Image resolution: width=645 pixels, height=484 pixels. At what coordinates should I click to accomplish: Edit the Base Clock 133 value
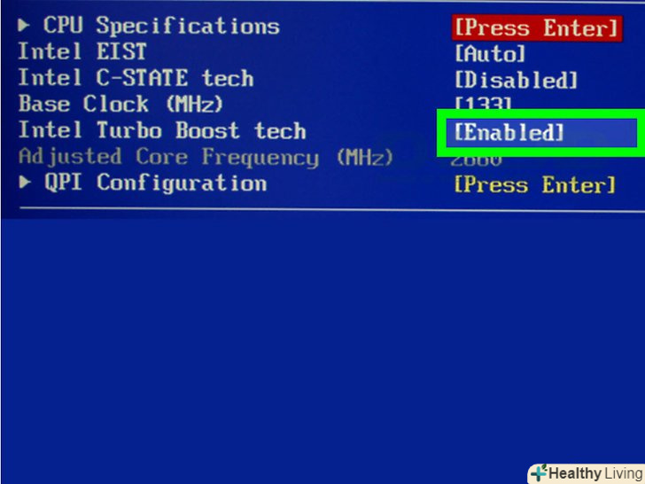(x=484, y=103)
